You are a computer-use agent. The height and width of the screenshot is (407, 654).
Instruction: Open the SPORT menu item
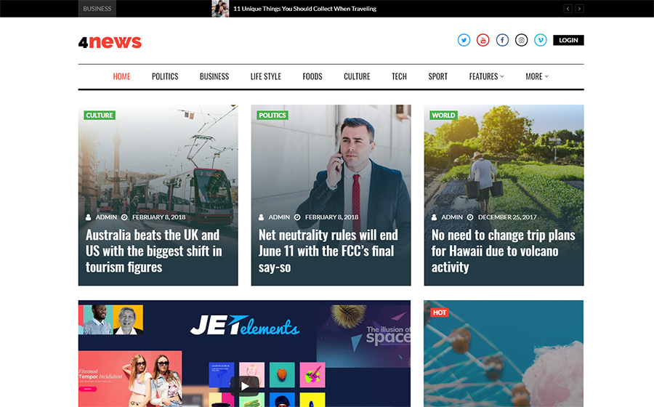[x=438, y=76]
